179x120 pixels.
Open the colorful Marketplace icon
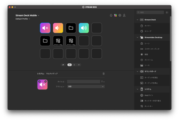116,15
